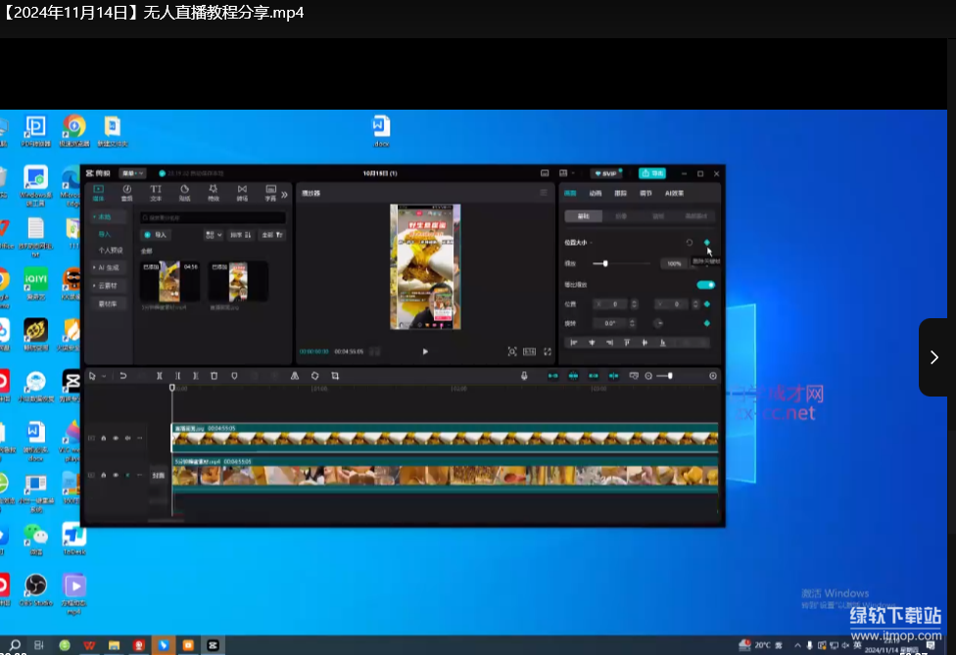Open the Text panel with the TI icon
Image resolution: width=956 pixels, height=655 pixels.
click(x=156, y=193)
